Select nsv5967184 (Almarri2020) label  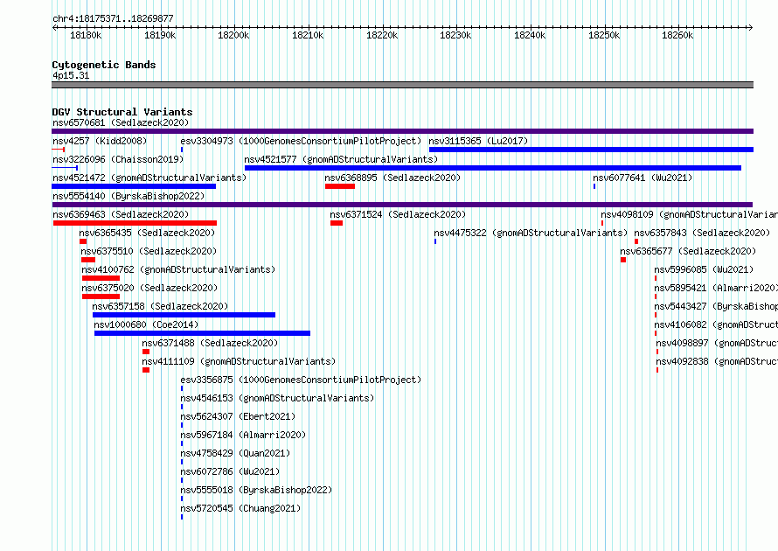point(243,435)
